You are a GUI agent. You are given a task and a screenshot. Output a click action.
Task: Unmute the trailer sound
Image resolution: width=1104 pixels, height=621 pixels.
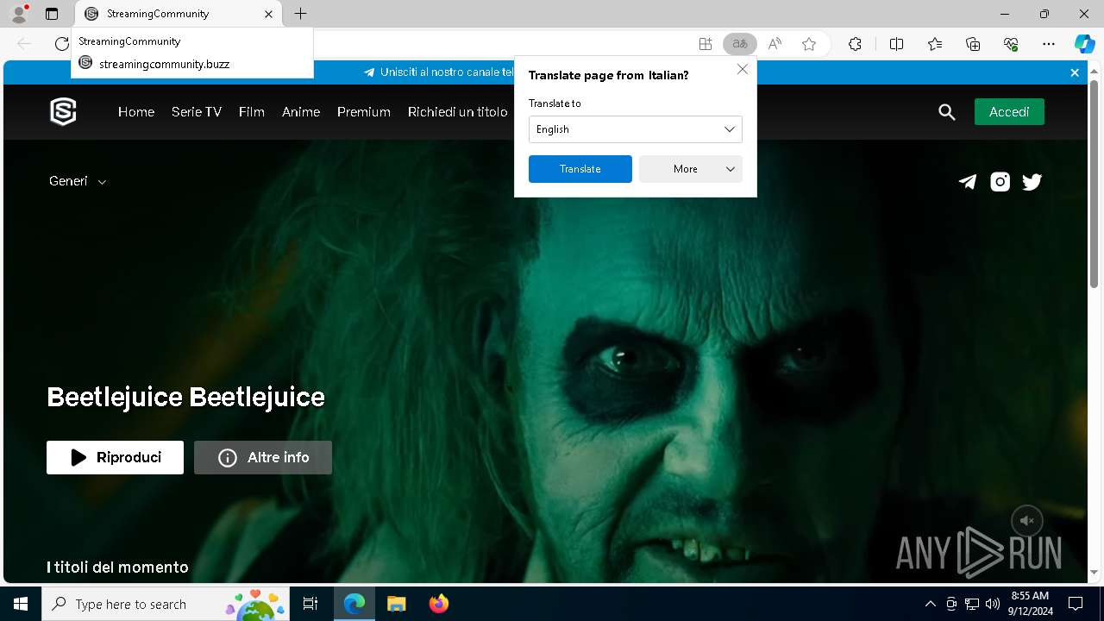[1027, 521]
